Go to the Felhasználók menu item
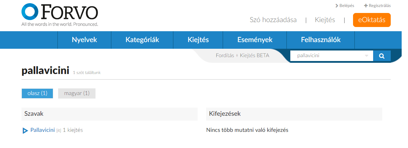The width and height of the screenshot is (408, 148). (x=321, y=40)
